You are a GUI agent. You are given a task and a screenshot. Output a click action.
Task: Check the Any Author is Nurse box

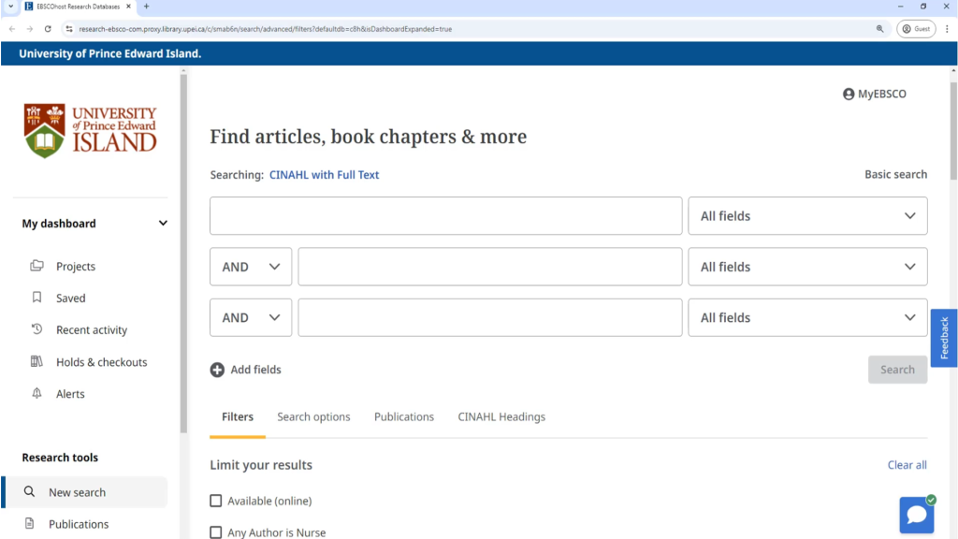point(216,532)
